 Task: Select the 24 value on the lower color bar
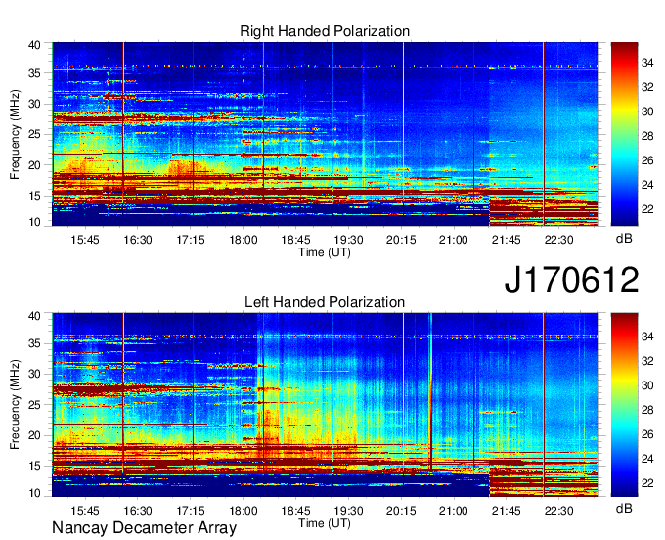647,459
